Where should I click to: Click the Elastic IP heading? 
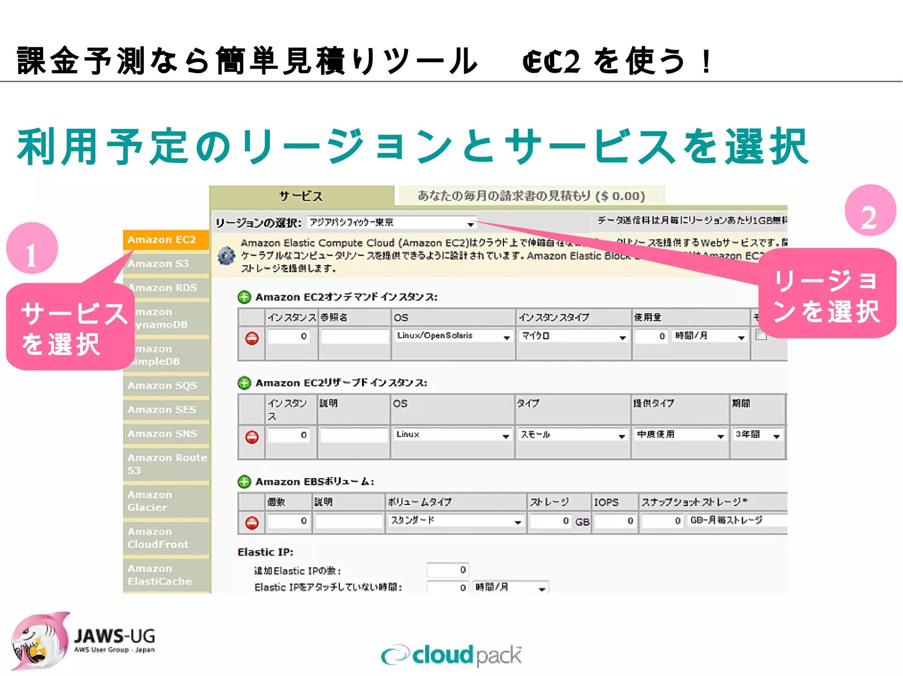pos(265,552)
